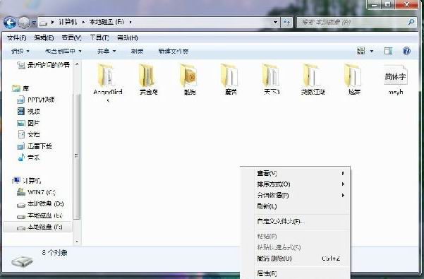424x279 pixels.
Task: Open the 迅雷下载 library in sidebar
Action: (35, 146)
